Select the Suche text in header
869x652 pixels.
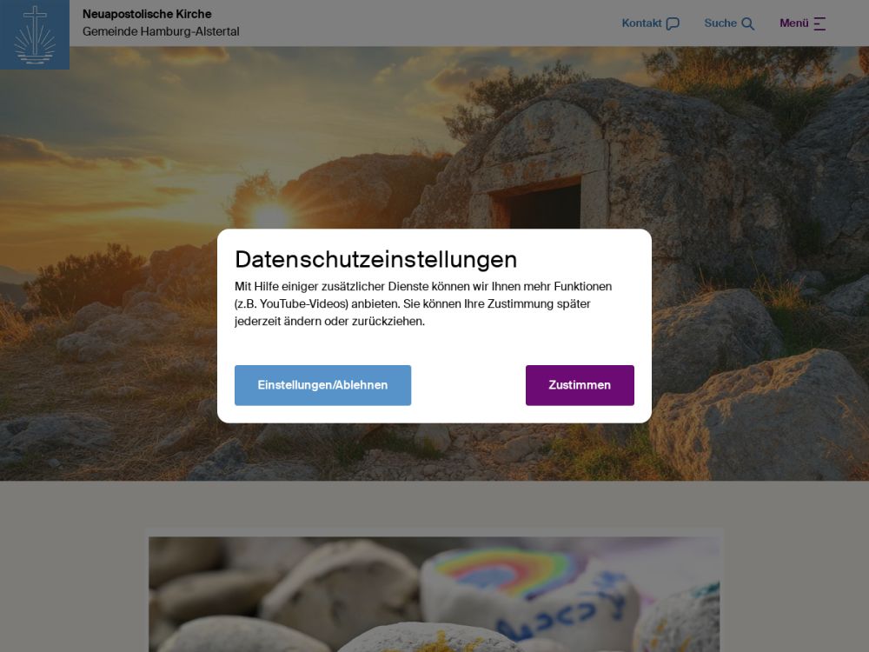[720, 23]
